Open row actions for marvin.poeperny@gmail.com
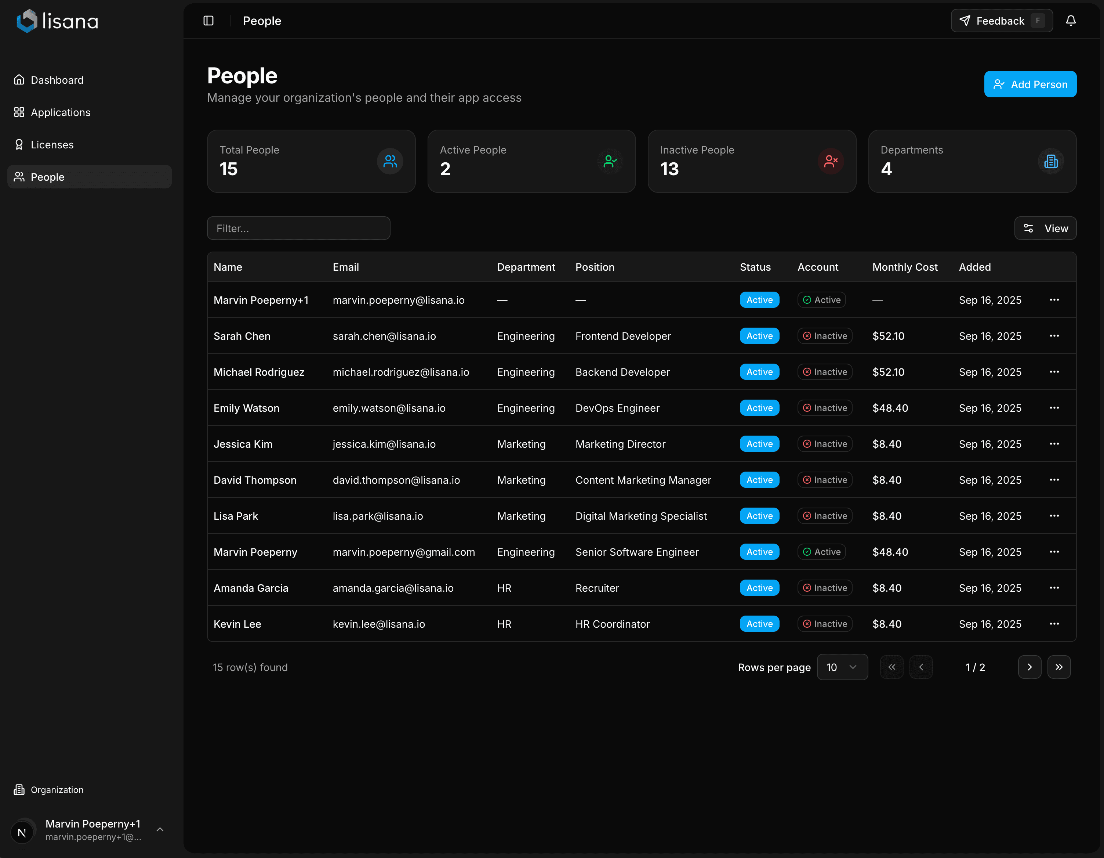1104x858 pixels. click(1054, 552)
